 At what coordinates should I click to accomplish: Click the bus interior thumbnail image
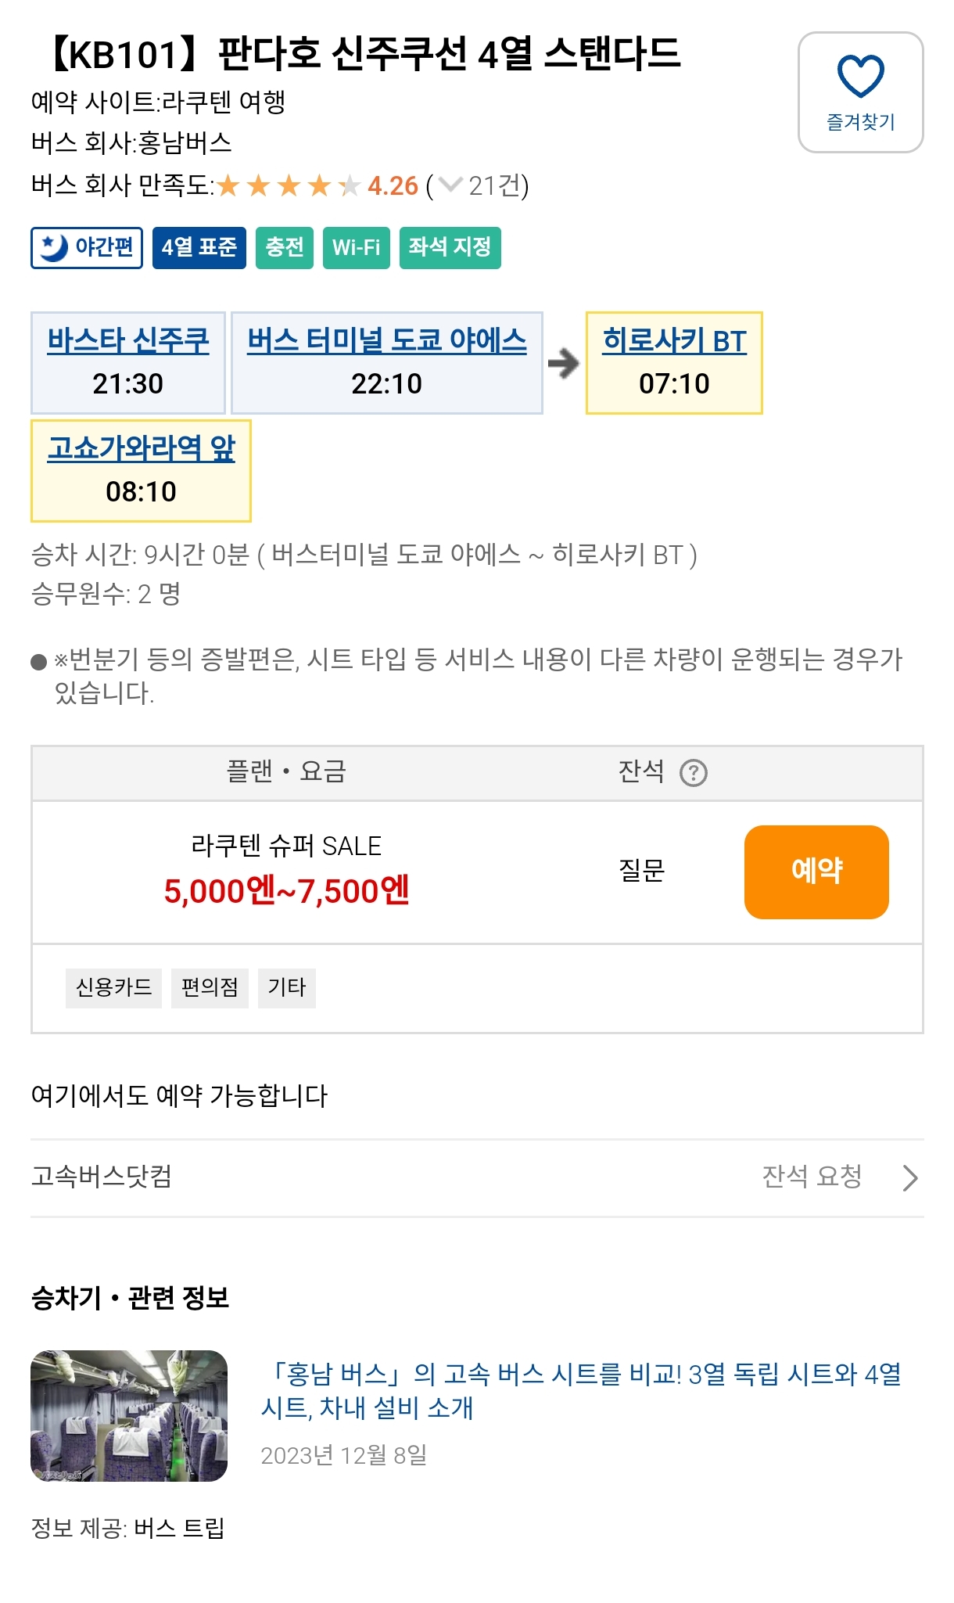129,1415
